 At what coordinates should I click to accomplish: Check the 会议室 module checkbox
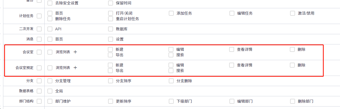coord(39,52)
